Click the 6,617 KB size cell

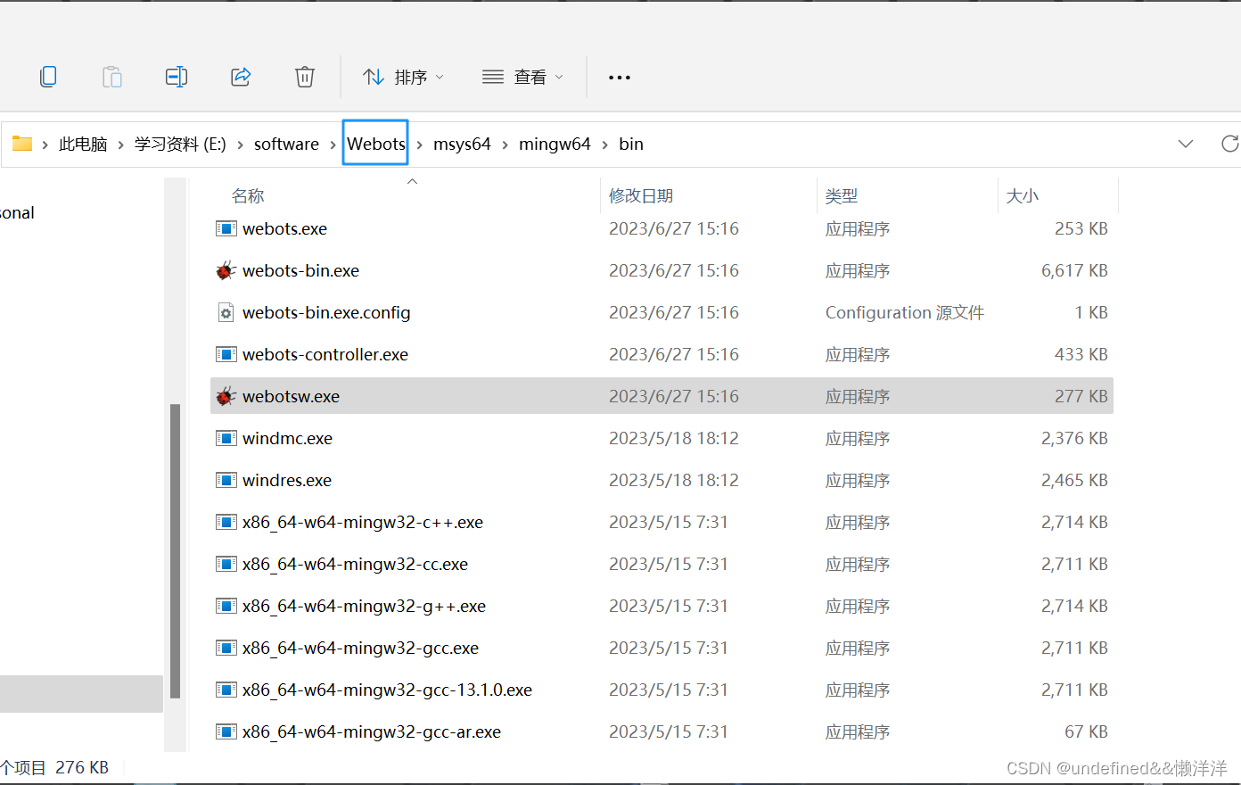tap(1074, 270)
